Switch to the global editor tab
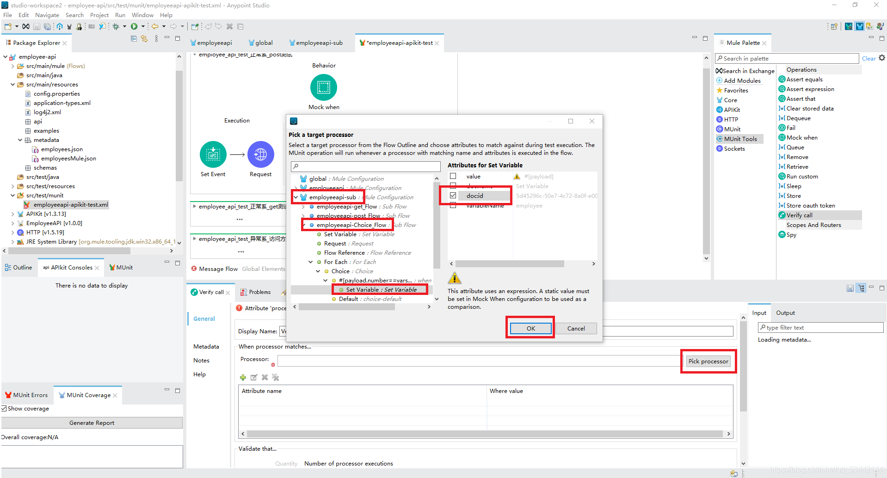The height and width of the screenshot is (478, 887). 261,43
